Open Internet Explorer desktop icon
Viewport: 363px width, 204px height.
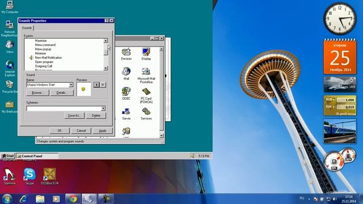pos(10,69)
